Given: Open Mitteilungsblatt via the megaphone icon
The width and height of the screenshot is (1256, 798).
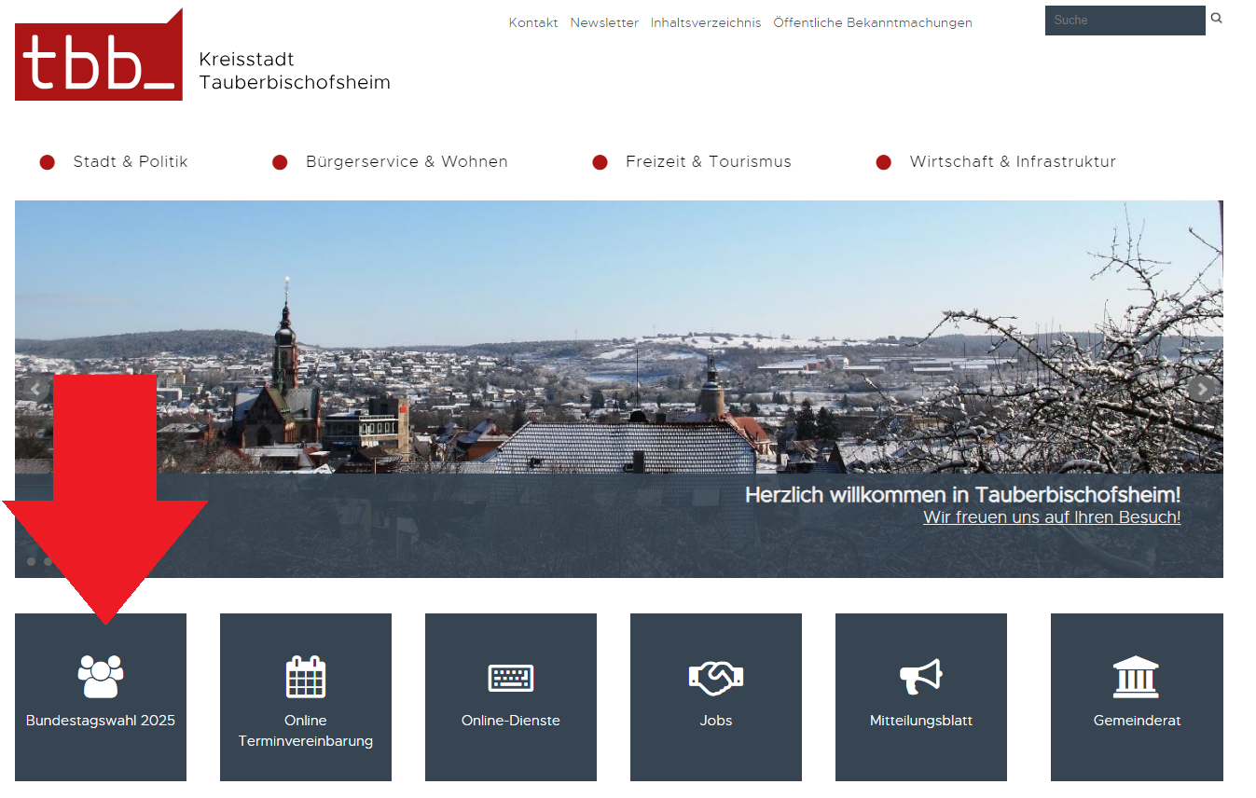Looking at the screenshot, I should 920,677.
